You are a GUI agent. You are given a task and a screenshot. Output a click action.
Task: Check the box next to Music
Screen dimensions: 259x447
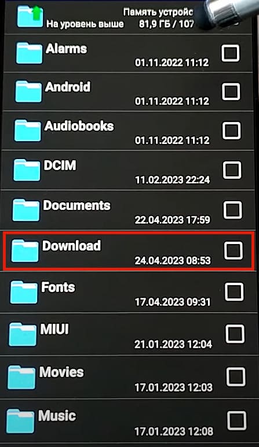(x=237, y=420)
